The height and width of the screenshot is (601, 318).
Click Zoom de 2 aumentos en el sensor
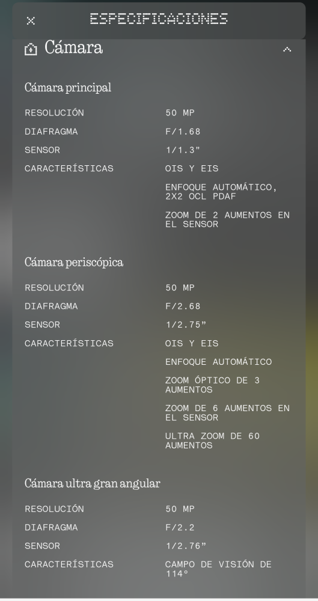[227, 219]
